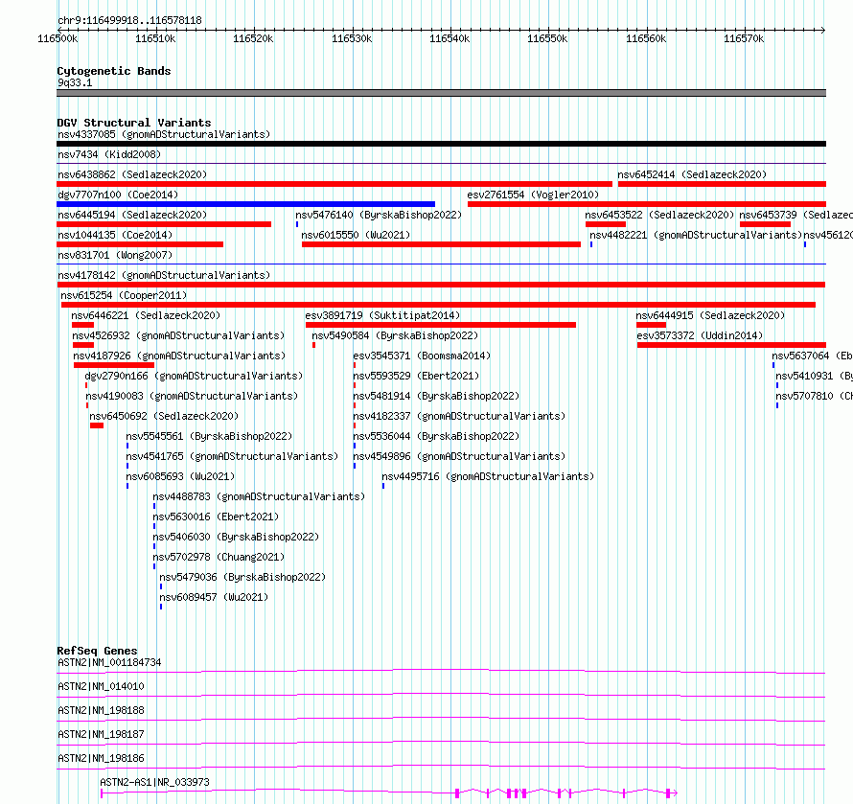Click nsv6438862 (Sedlazeck2020) label

click(x=132, y=174)
